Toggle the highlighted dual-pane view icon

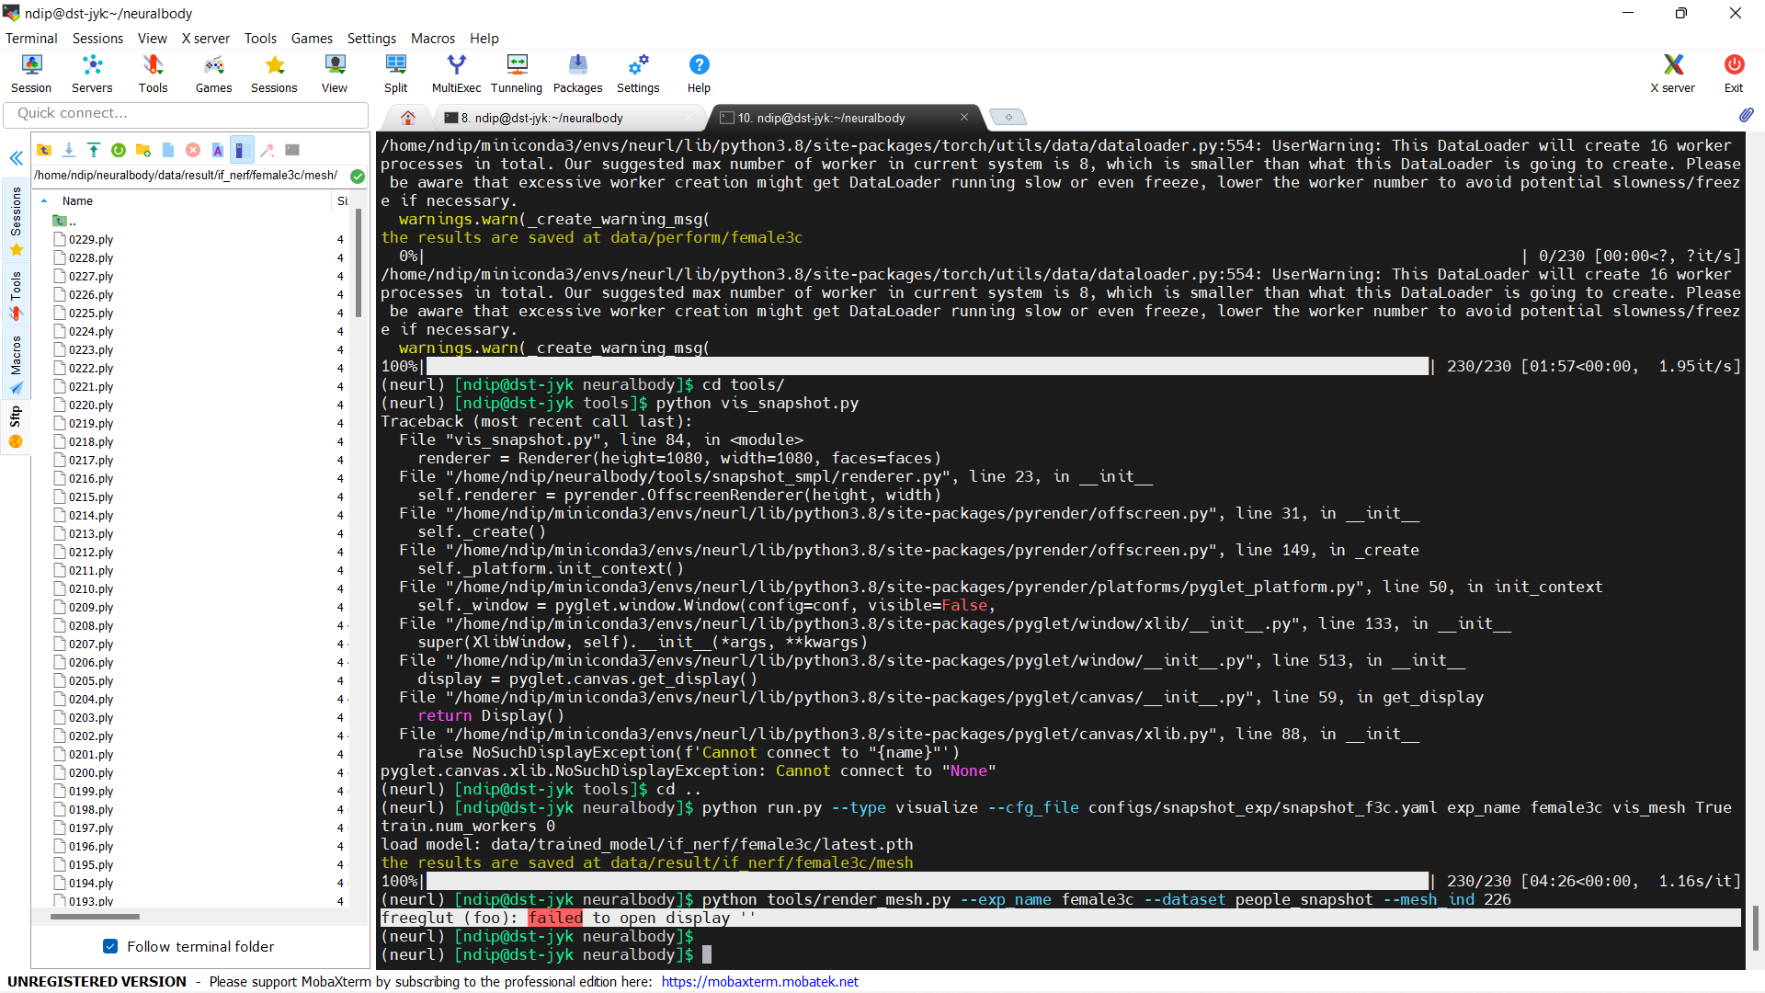242,150
